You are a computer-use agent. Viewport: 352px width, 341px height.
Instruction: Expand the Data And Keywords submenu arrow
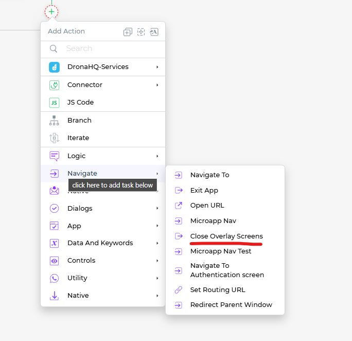(157, 243)
